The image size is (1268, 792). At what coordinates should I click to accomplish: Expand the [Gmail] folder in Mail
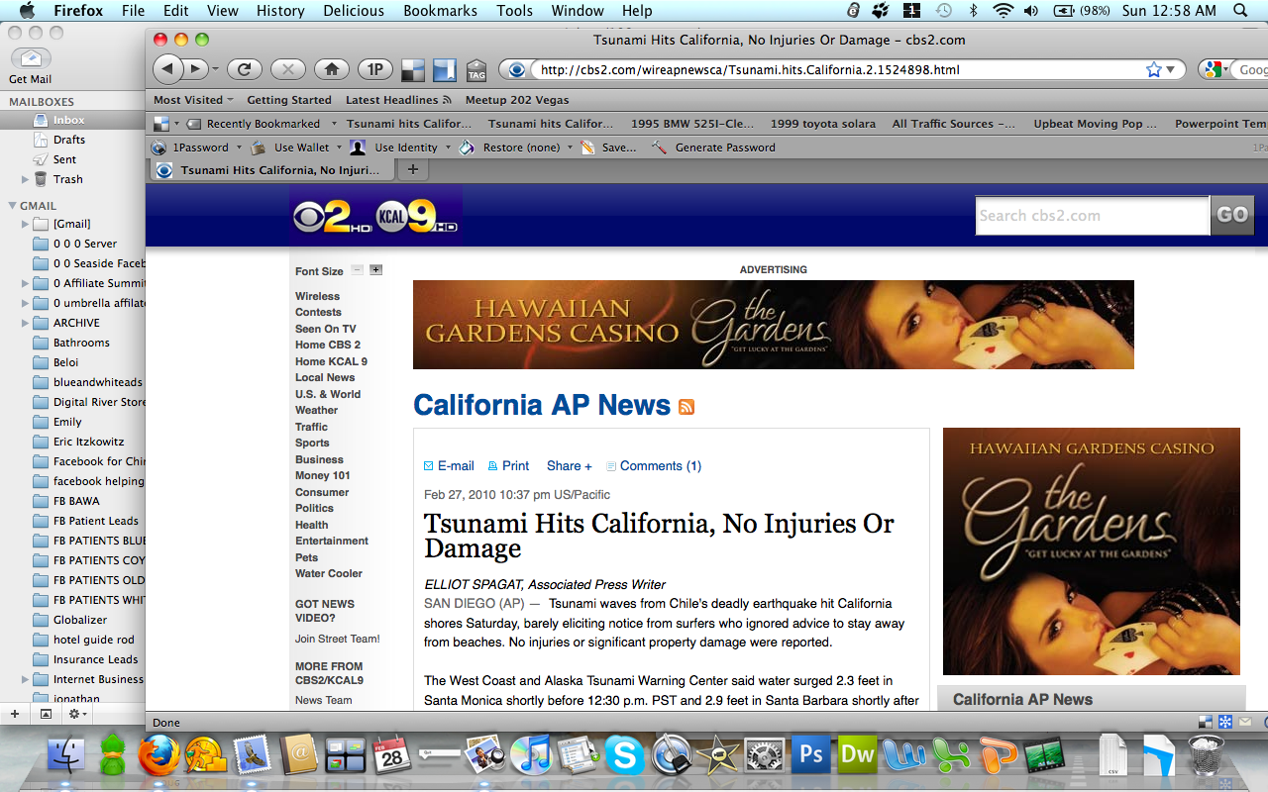click(x=26, y=224)
